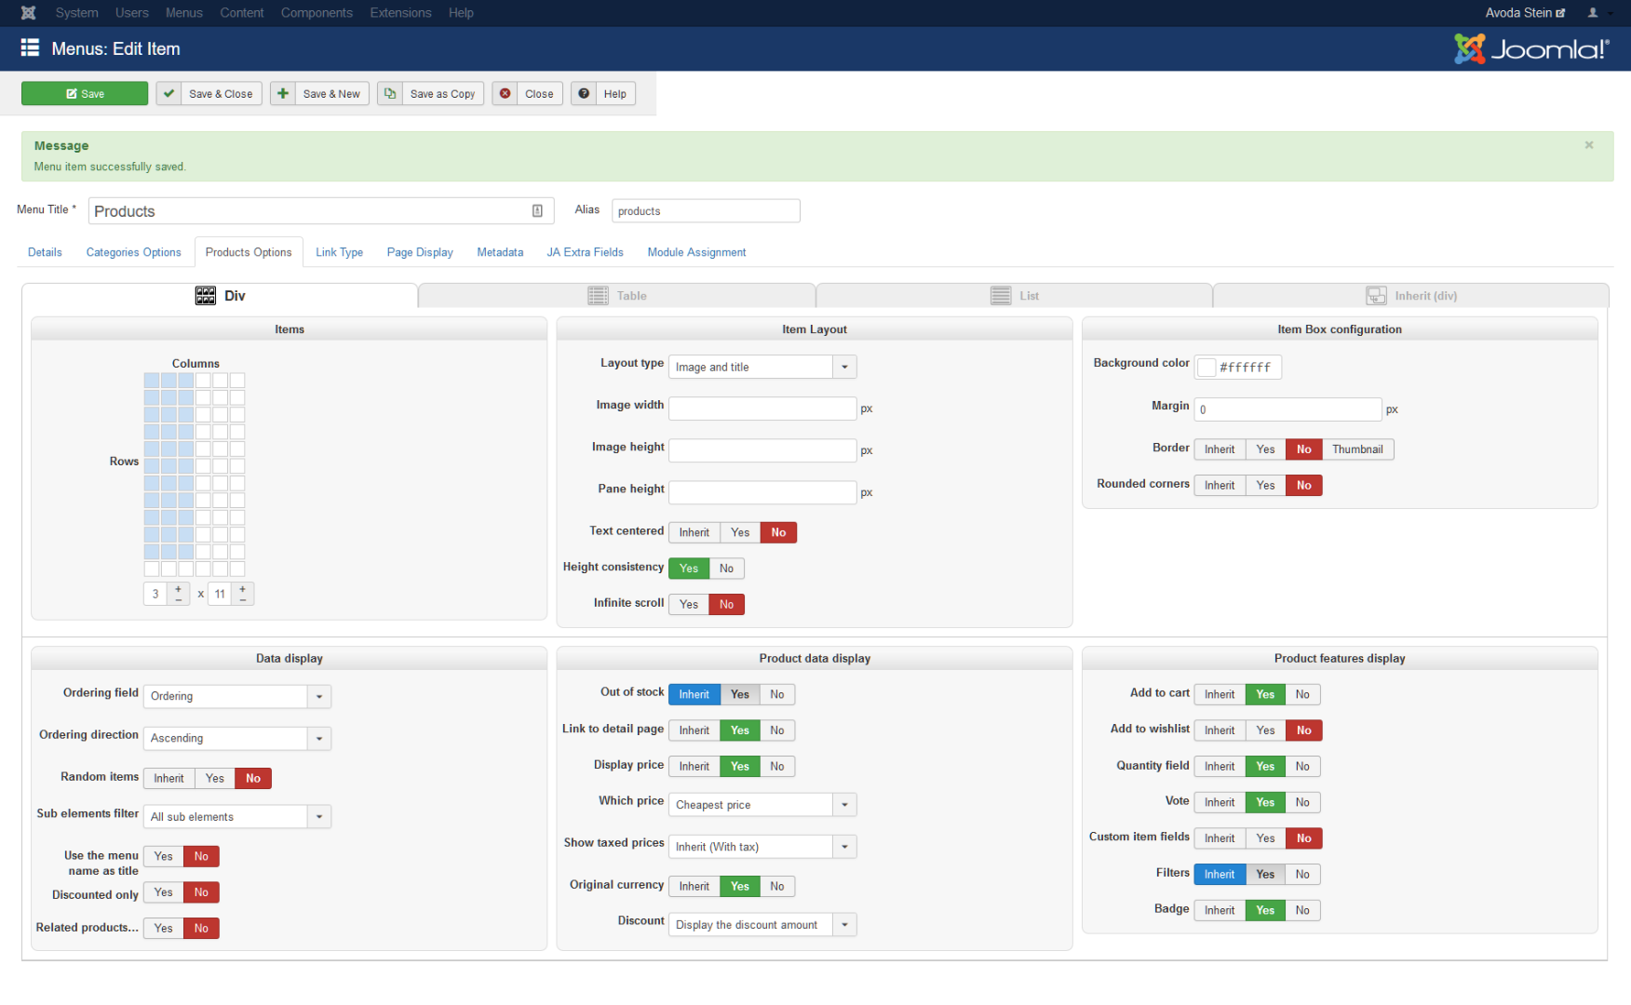Click the Joomla logo icon in top-left
Image resolution: width=1631 pixels, height=1005 pixels.
[x=28, y=13]
